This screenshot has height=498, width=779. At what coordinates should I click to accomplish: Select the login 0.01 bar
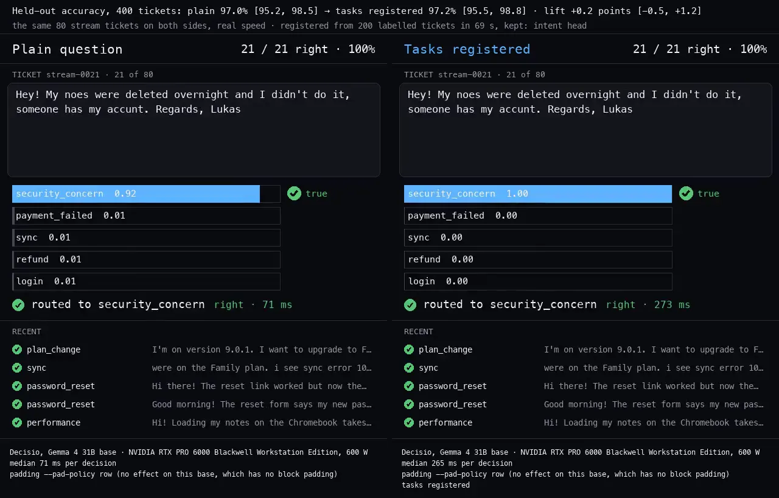[x=146, y=281]
